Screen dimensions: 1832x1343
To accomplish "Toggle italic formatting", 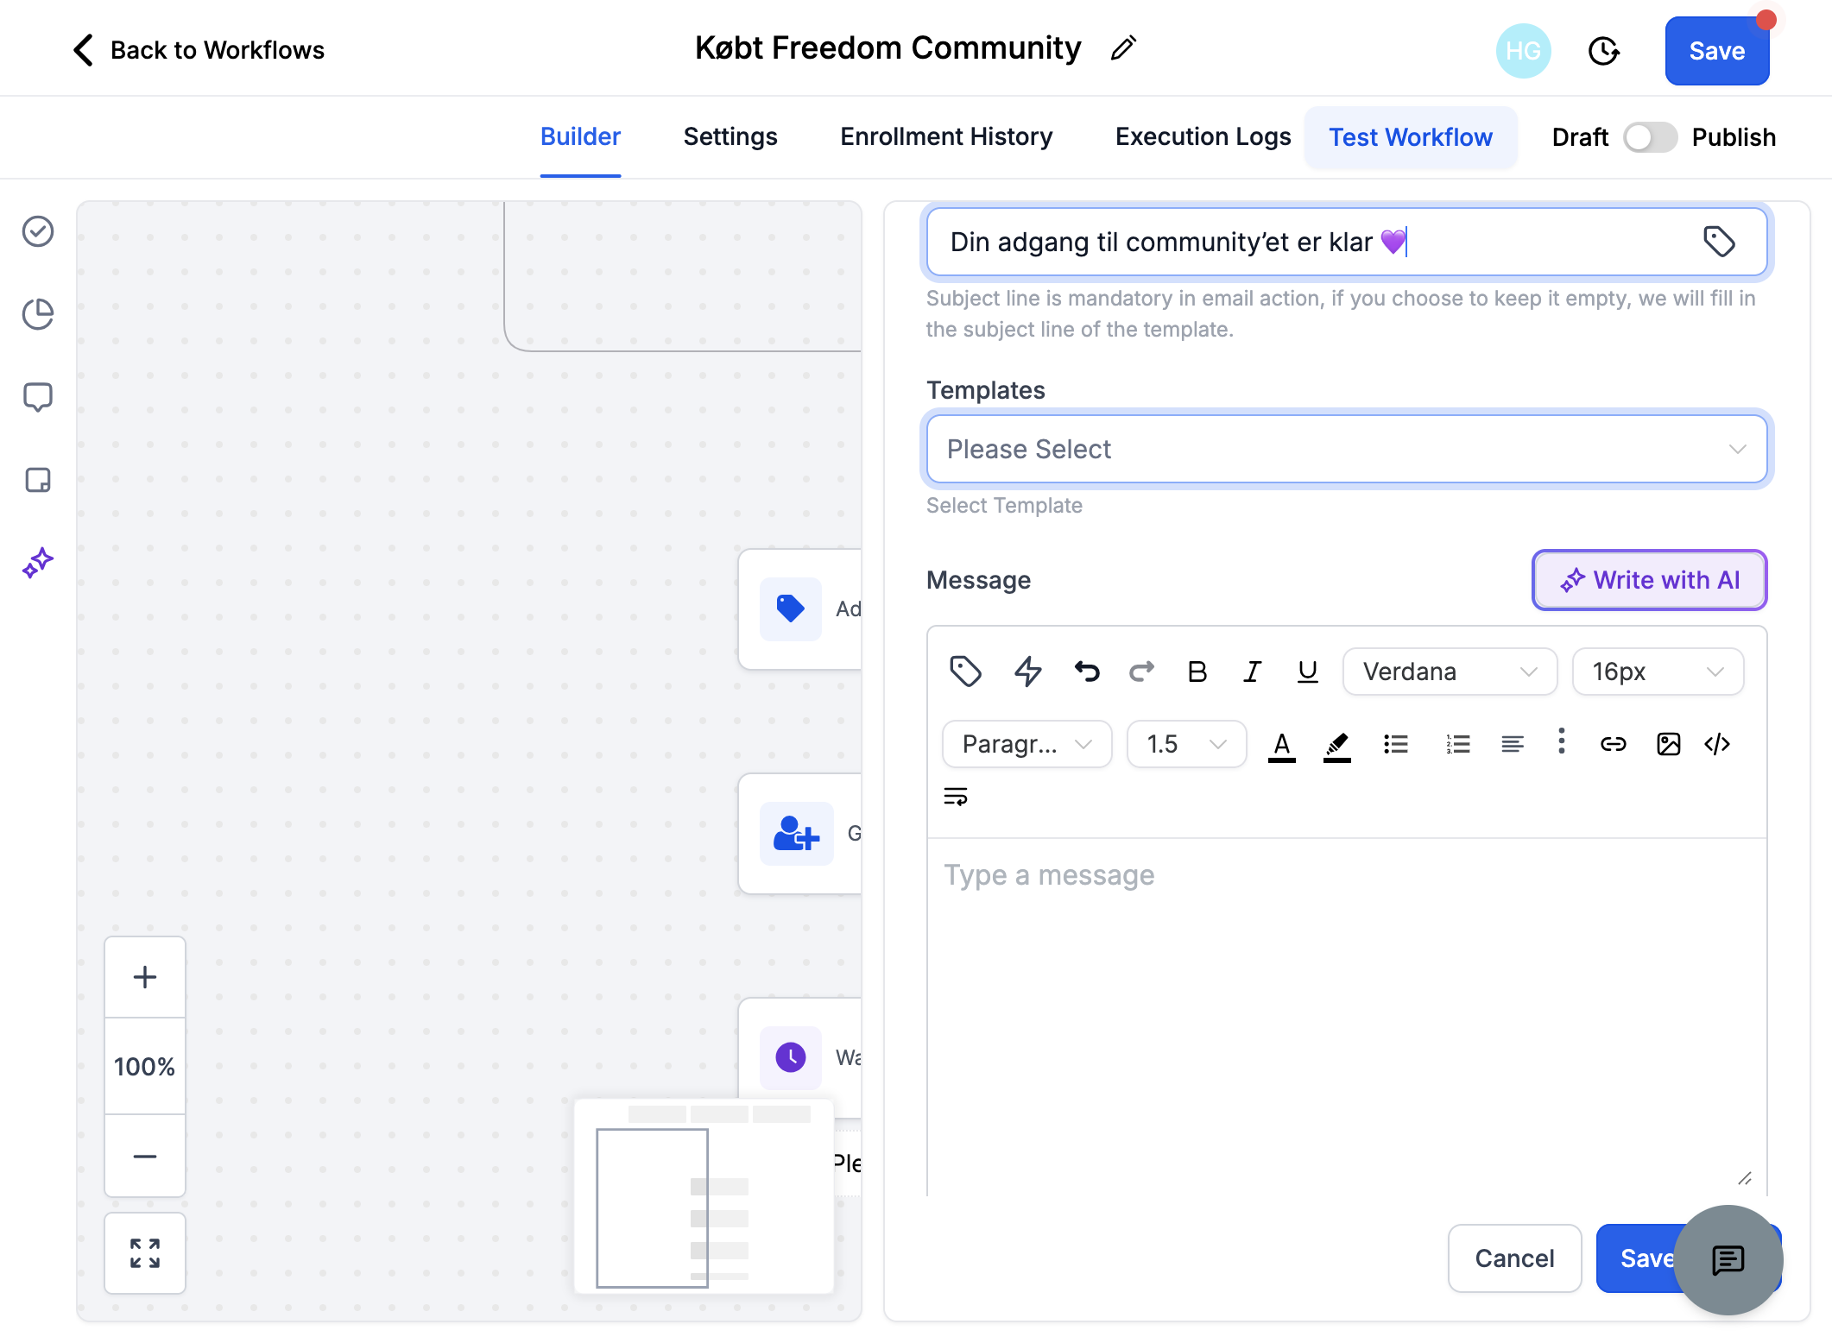I will [1252, 671].
